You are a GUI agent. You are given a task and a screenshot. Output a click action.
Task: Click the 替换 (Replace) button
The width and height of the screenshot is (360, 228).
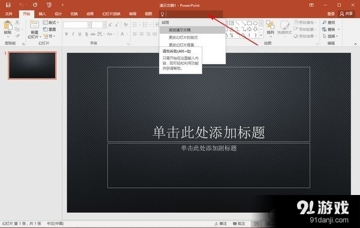[x=331, y=29]
